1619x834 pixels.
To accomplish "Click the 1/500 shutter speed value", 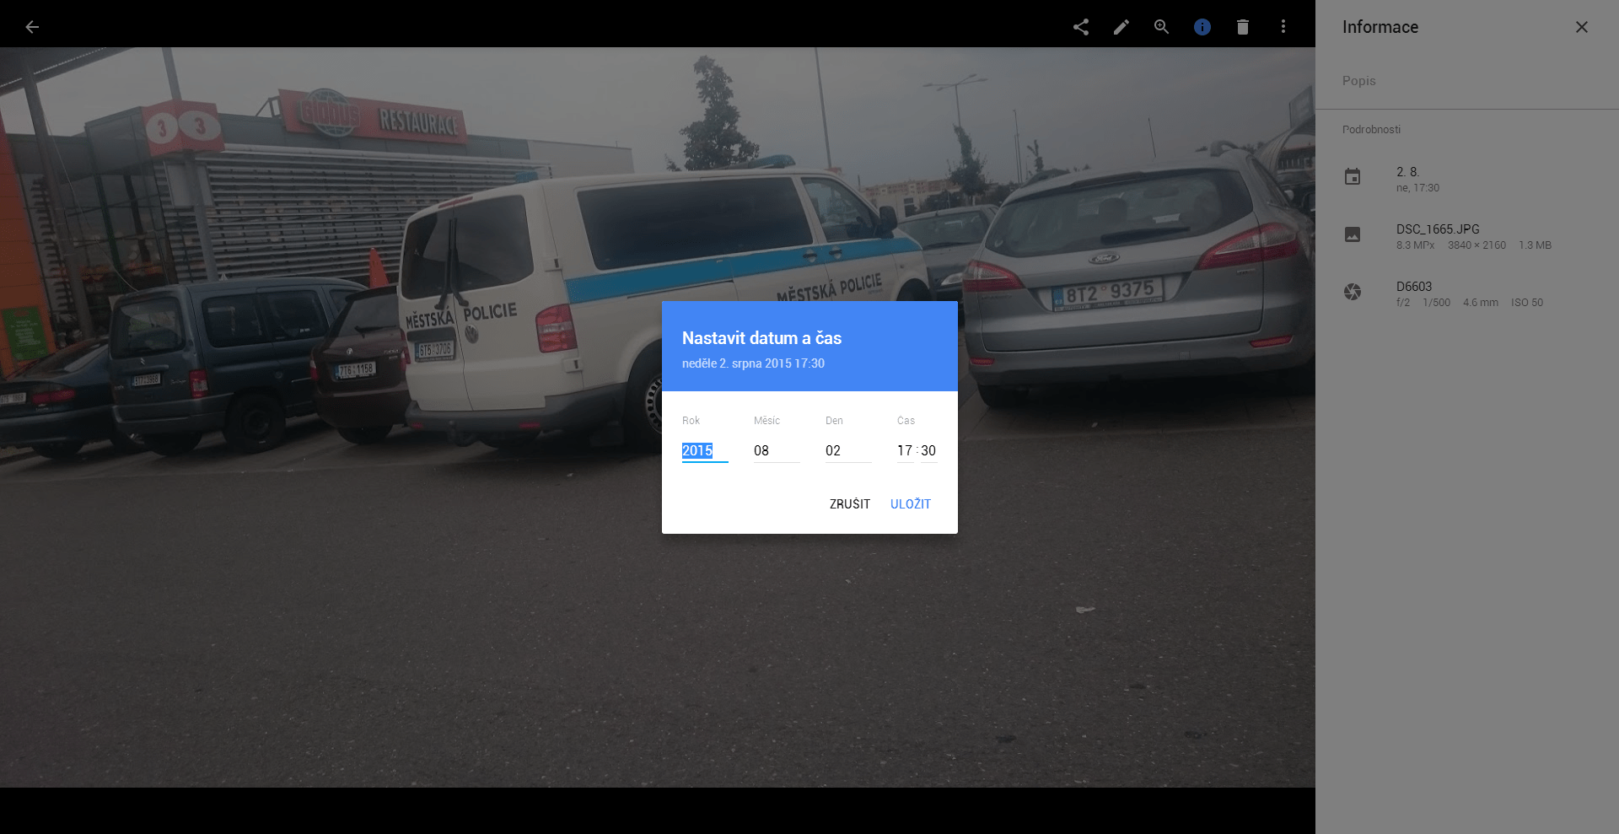I will coord(1436,303).
